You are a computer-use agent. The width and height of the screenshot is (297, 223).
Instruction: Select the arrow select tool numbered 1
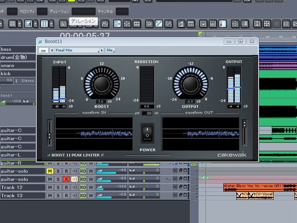point(149,24)
